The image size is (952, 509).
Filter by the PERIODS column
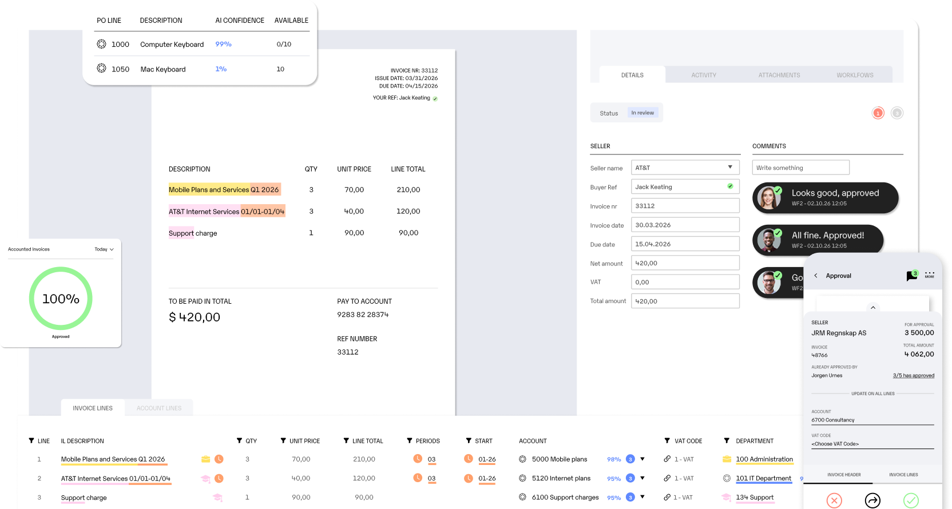click(x=410, y=441)
